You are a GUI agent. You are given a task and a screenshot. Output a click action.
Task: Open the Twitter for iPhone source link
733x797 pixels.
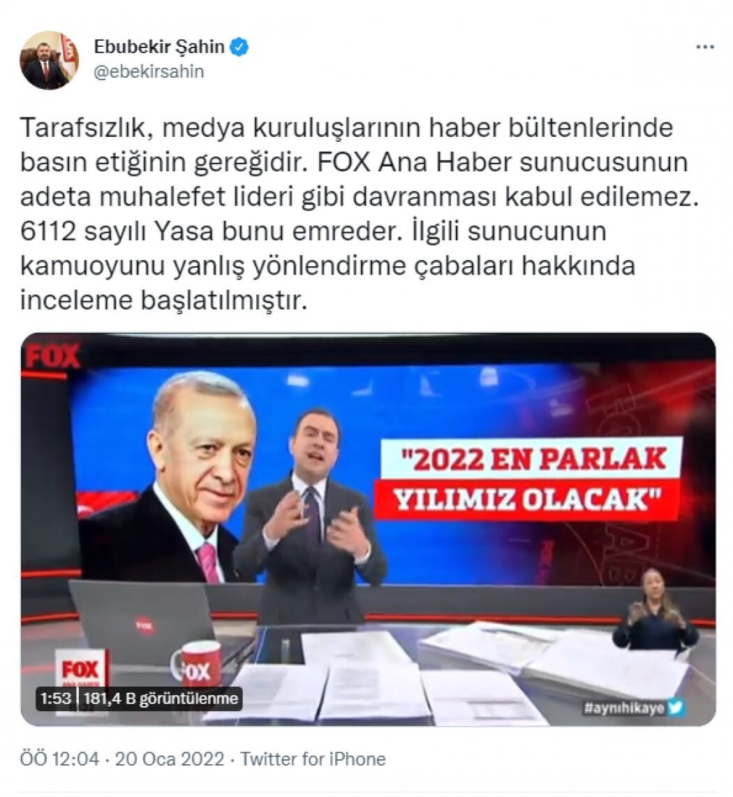[x=313, y=759]
